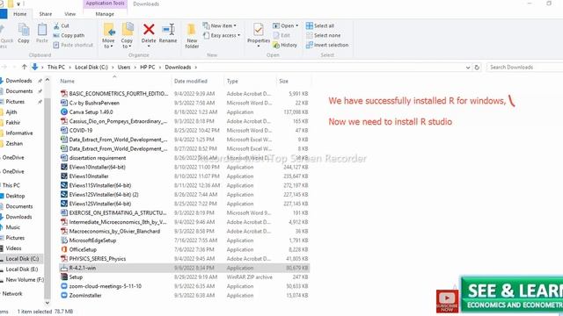
Task: Open the Copy to menu
Action: click(x=127, y=35)
